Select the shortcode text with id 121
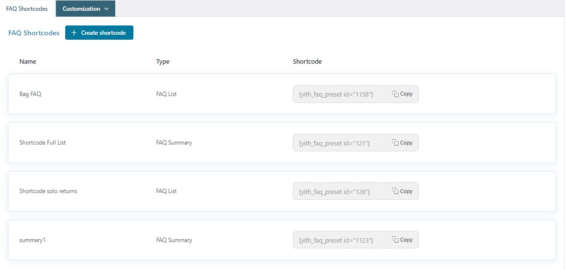Image resolution: width=565 pixels, height=270 pixels. [x=334, y=143]
